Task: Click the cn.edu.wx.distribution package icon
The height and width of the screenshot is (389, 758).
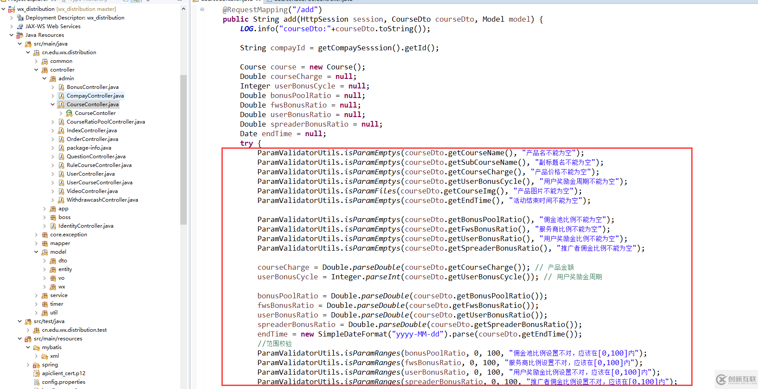Action: pos(36,52)
